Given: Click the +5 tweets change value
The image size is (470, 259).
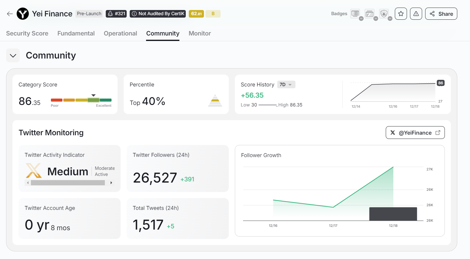Looking at the screenshot, I should point(171,226).
